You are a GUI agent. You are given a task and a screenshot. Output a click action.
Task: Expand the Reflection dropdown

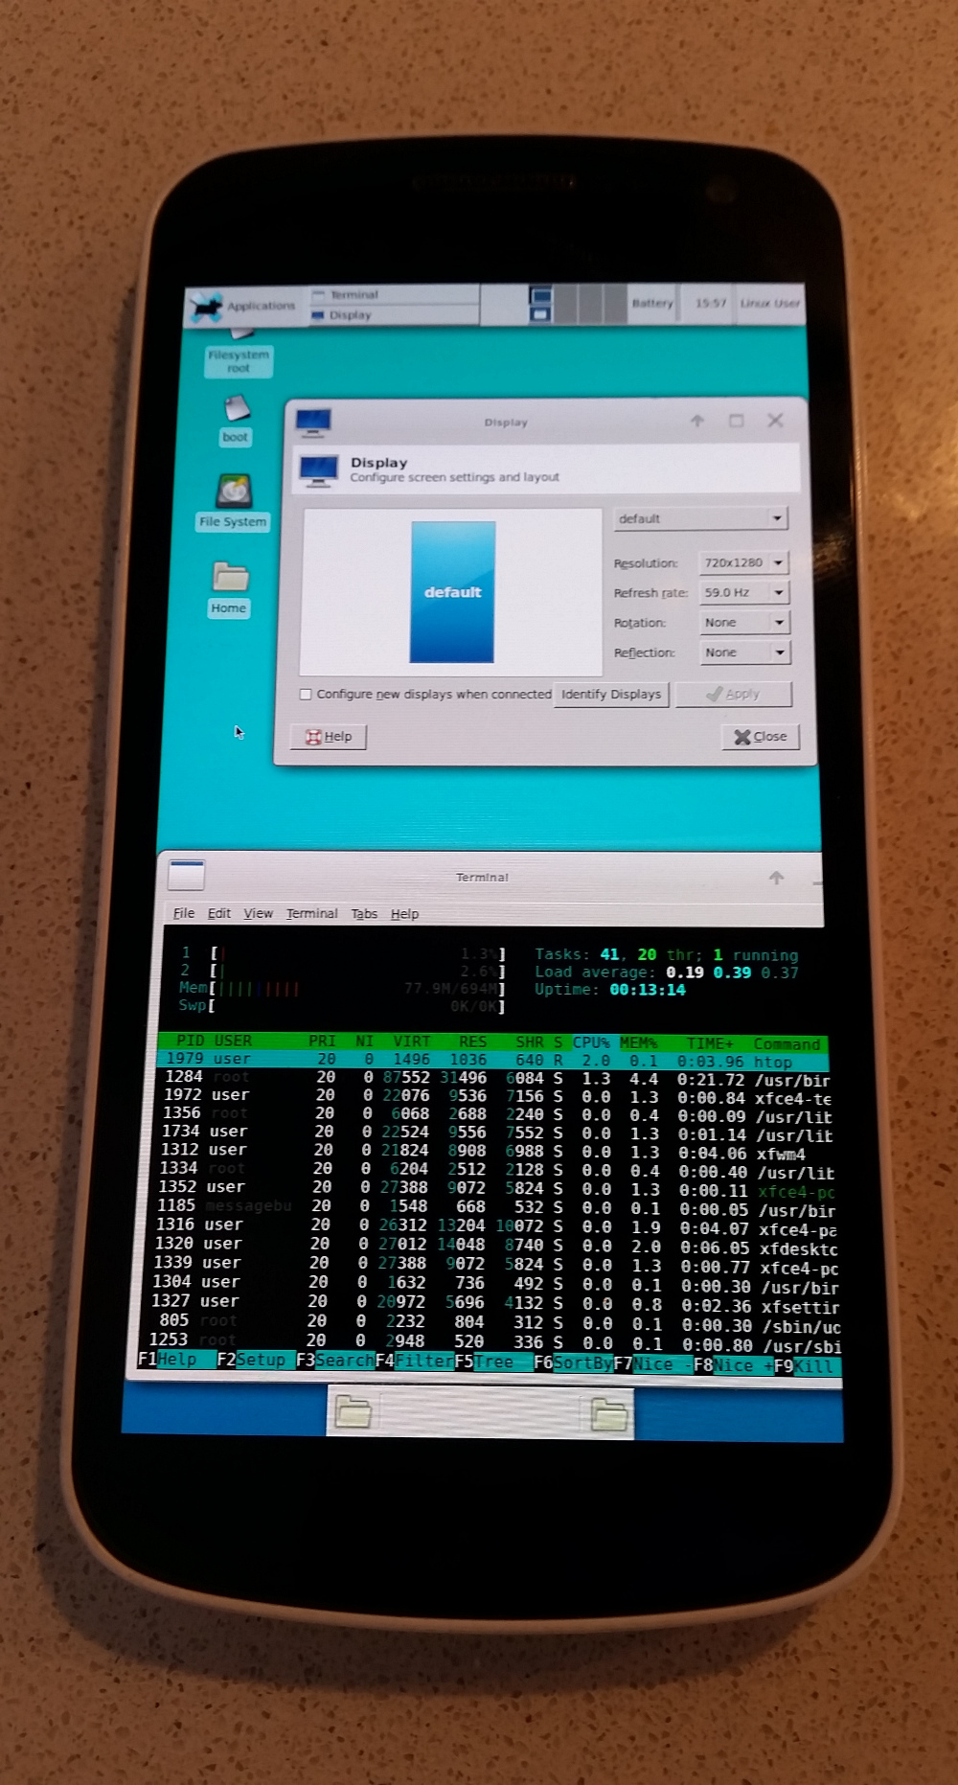click(x=744, y=652)
